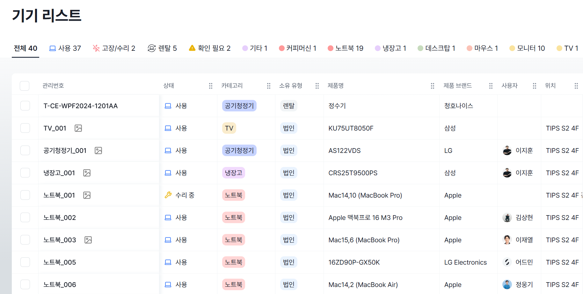Image resolution: width=583 pixels, height=294 pixels.
Task: Check the box for T-CE-WPF2024-1201AA row
Action: 25,106
